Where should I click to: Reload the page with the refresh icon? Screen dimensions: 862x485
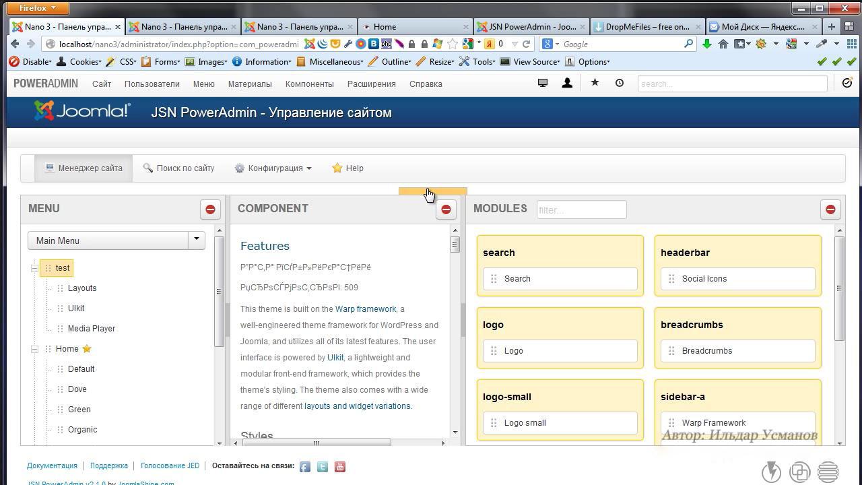coord(527,44)
